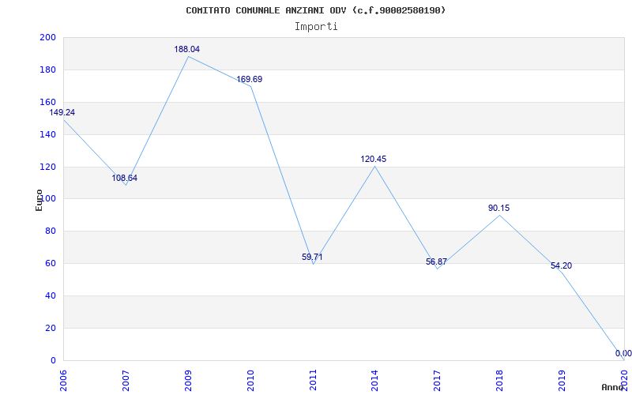Click the 200 tick on the y-axis
The height and width of the screenshot is (395, 632).
pyautogui.click(x=47, y=37)
